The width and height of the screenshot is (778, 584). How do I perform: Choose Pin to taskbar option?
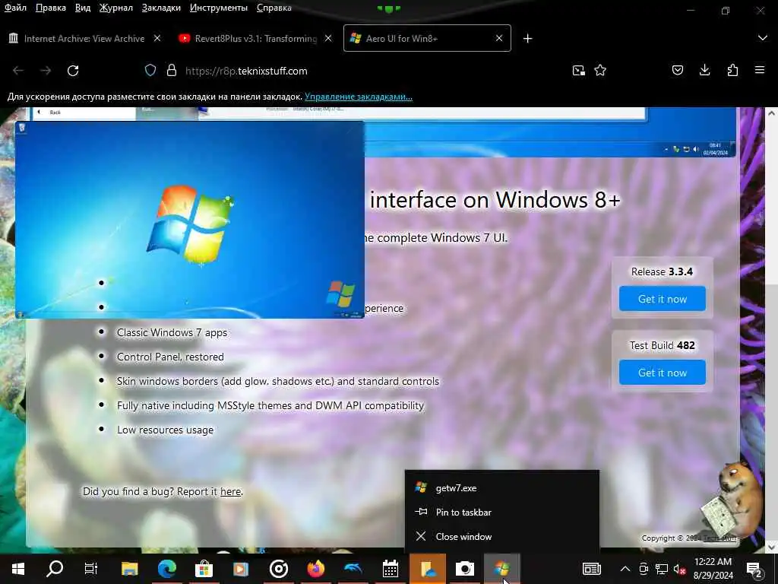[x=502, y=512]
